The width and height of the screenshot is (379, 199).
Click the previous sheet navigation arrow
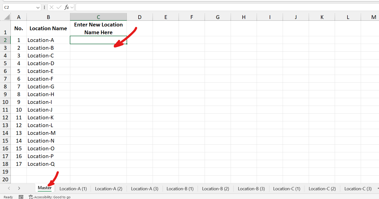click(9, 189)
